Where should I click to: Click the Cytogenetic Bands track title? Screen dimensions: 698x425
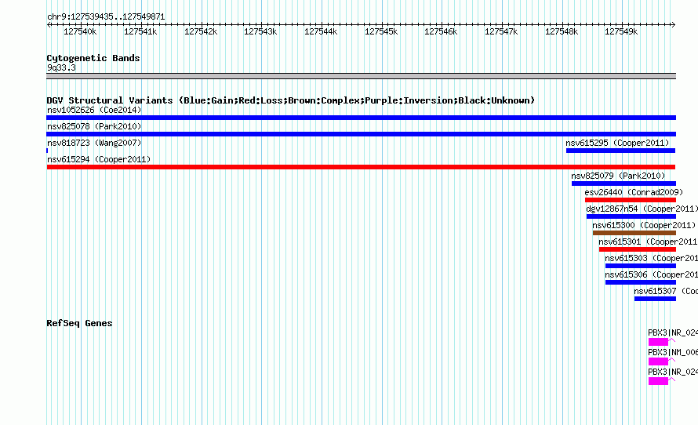click(x=93, y=58)
